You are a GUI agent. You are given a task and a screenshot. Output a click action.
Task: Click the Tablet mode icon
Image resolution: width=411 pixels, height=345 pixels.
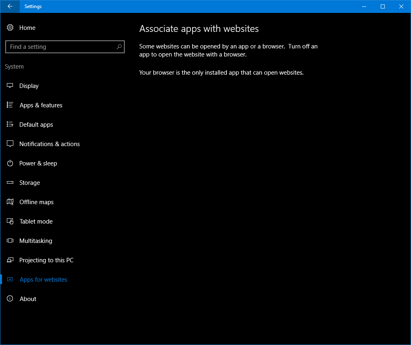(x=10, y=222)
